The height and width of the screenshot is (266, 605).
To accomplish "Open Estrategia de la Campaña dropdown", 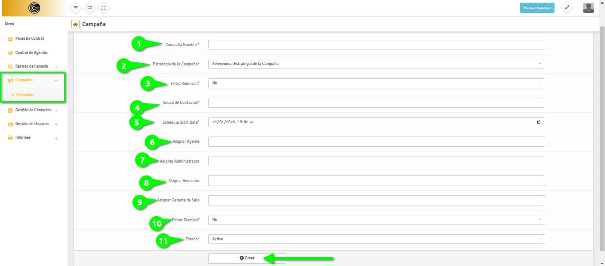I will click(376, 64).
